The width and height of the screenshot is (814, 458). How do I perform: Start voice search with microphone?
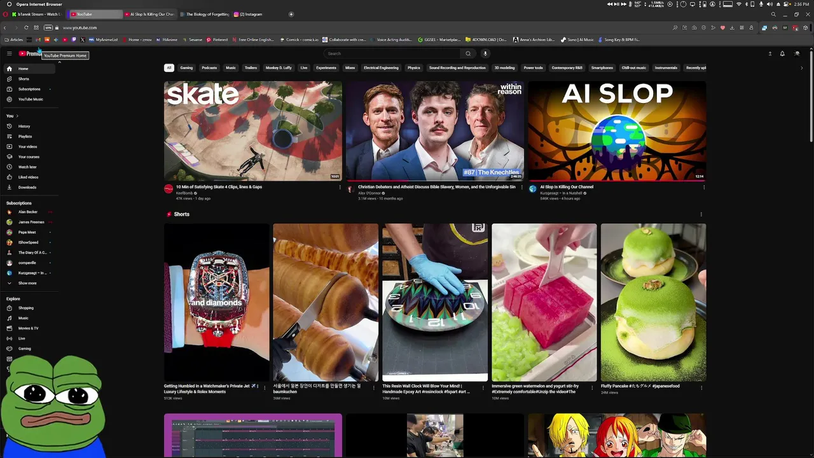pos(485,53)
